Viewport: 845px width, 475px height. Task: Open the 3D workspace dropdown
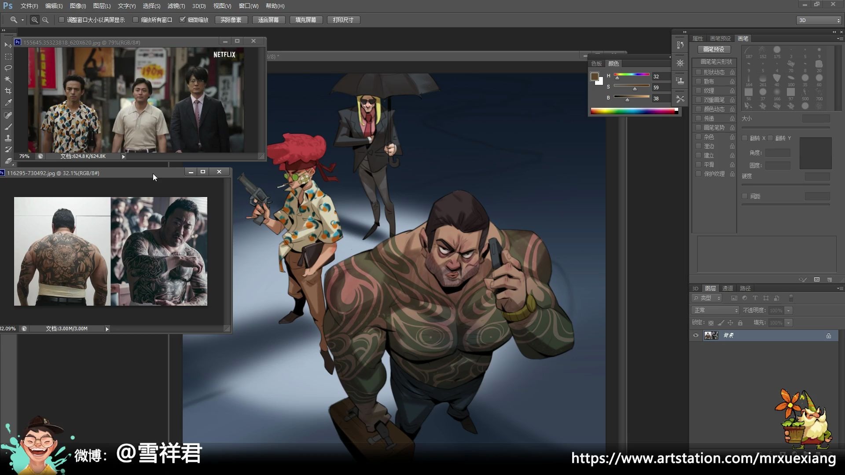(x=819, y=20)
